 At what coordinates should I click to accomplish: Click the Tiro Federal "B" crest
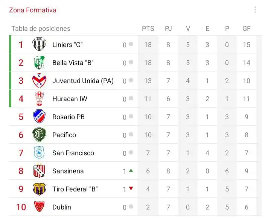(x=39, y=189)
